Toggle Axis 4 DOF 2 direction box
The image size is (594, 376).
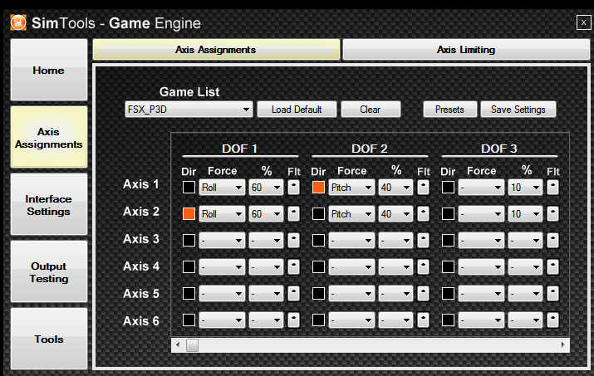pos(318,267)
